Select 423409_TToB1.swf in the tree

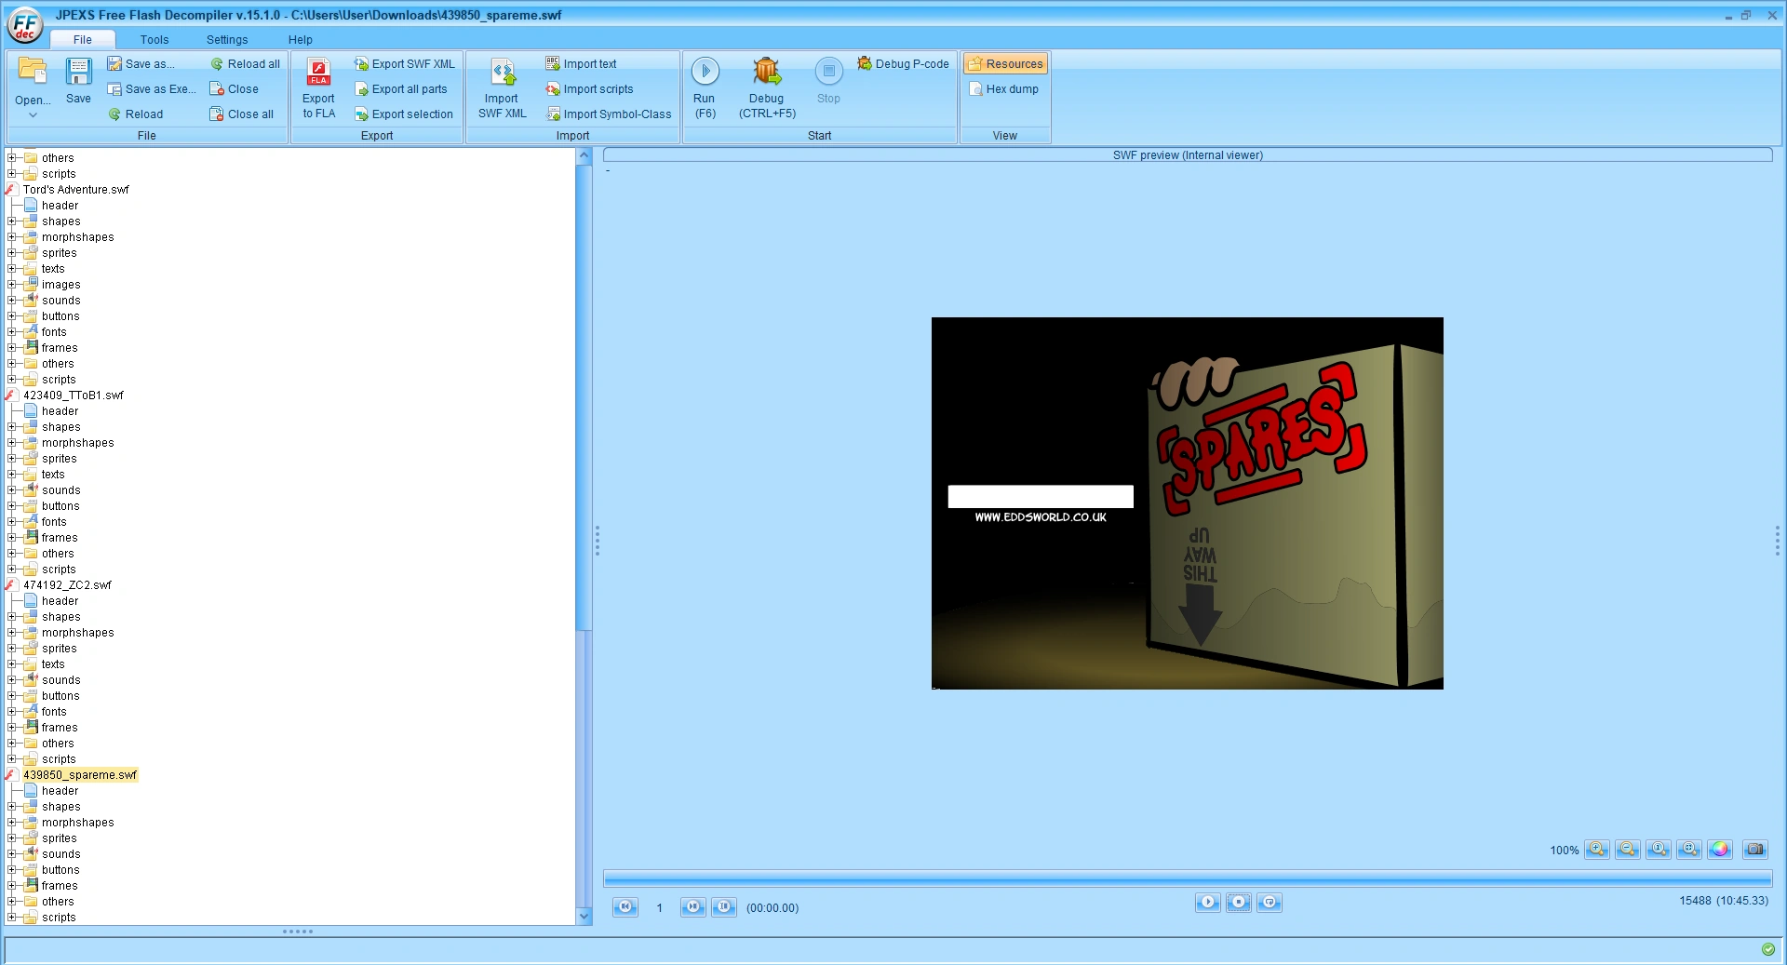[x=74, y=395]
